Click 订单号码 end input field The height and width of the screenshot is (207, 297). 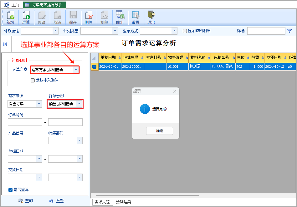point(65,122)
